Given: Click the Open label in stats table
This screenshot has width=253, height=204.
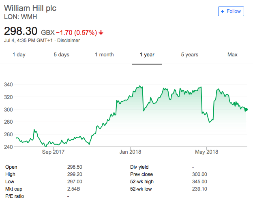Looking at the screenshot, I should click(11, 167).
